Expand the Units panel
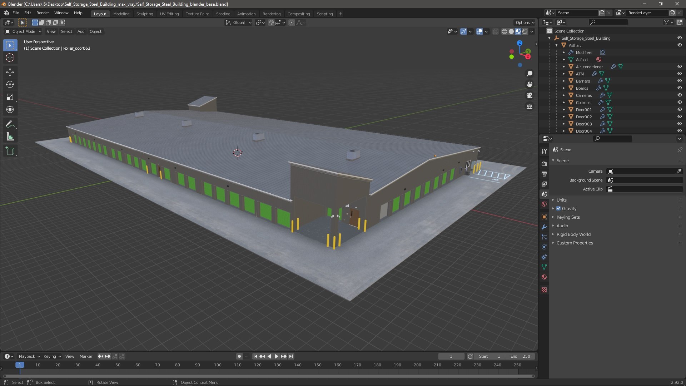686x386 pixels. coord(561,200)
